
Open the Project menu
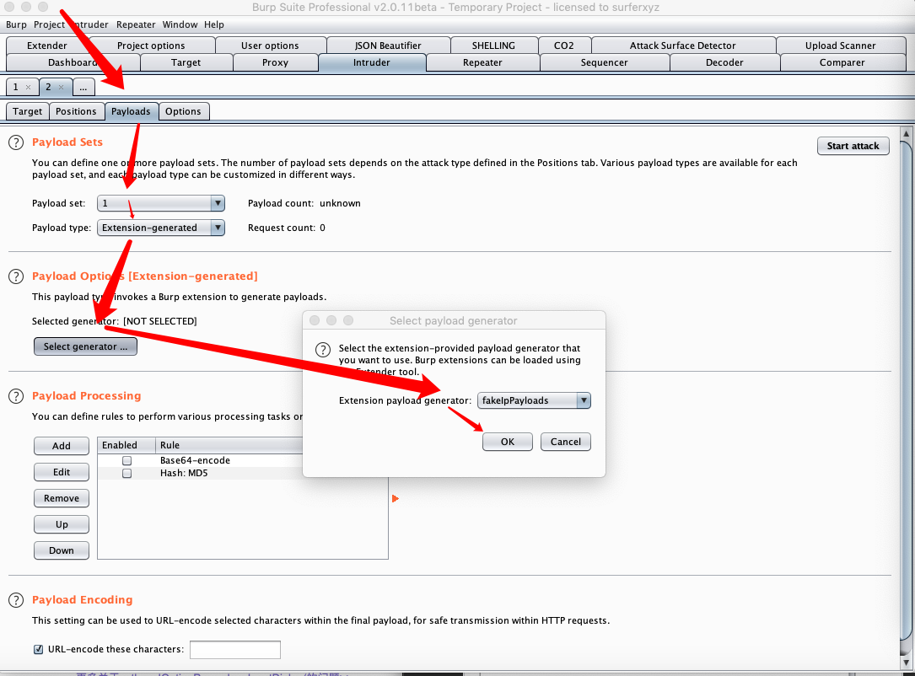click(49, 24)
